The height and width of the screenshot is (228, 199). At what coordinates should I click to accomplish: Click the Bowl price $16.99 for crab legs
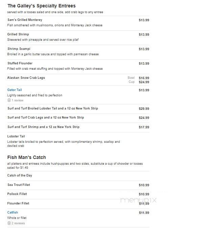[x=144, y=78]
